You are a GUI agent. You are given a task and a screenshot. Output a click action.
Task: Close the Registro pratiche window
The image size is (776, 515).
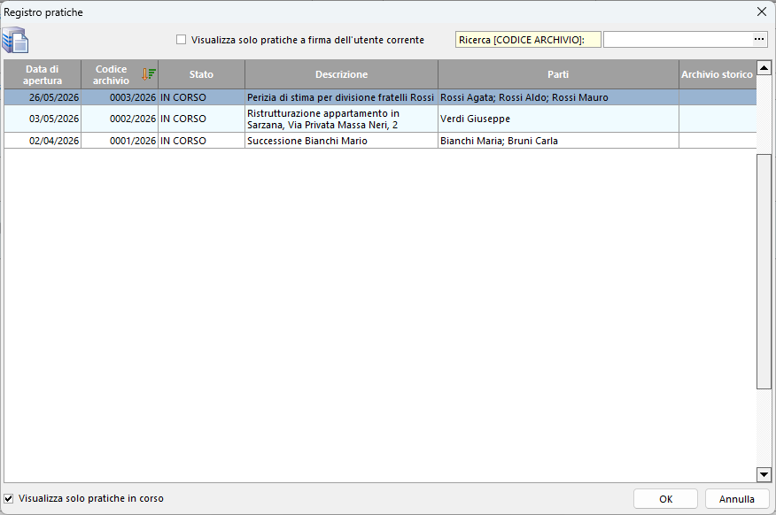(762, 12)
